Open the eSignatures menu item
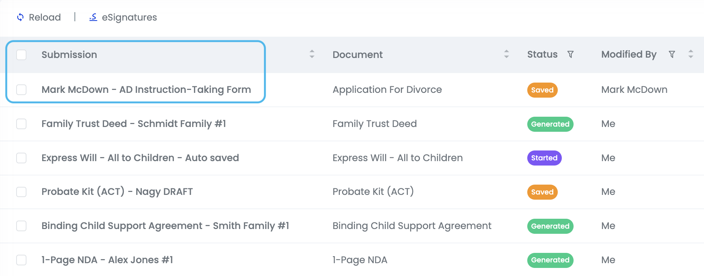This screenshot has width=704, height=276. tap(129, 17)
